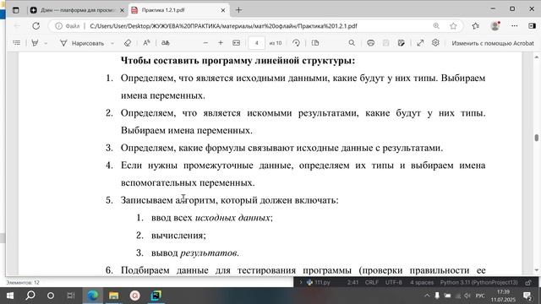541x304 pixels.
Task: Open Cortana circle on taskbar
Action: [51, 296]
